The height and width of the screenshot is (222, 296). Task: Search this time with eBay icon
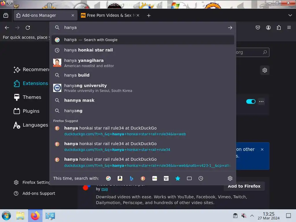155,178
